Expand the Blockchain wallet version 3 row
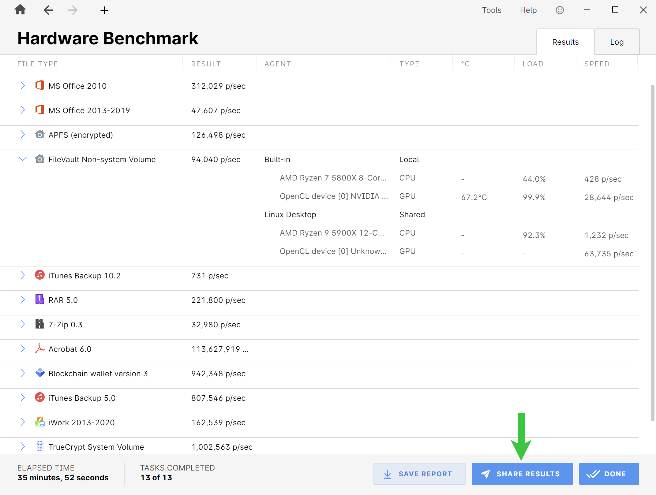Screen dimensions: 656x495 click(x=22, y=373)
